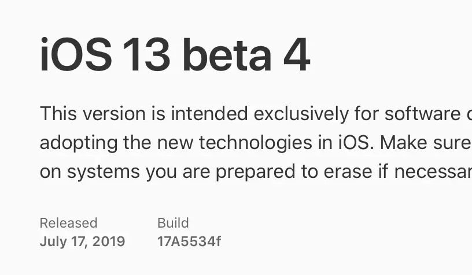Viewport: 472px width, 275px height.
Task: Select the release date July 17, 2019
Action: click(82, 241)
